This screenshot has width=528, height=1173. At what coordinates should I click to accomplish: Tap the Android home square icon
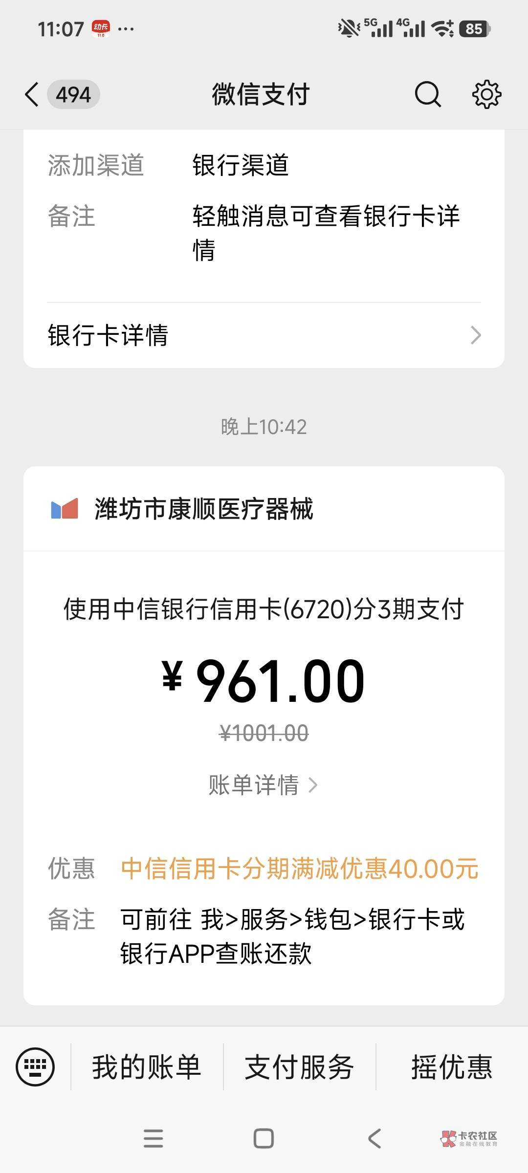coord(264,1138)
